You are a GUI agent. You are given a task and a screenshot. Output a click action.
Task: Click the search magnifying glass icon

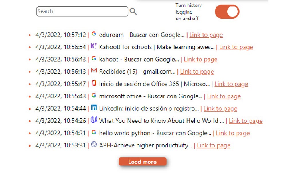[133, 11]
